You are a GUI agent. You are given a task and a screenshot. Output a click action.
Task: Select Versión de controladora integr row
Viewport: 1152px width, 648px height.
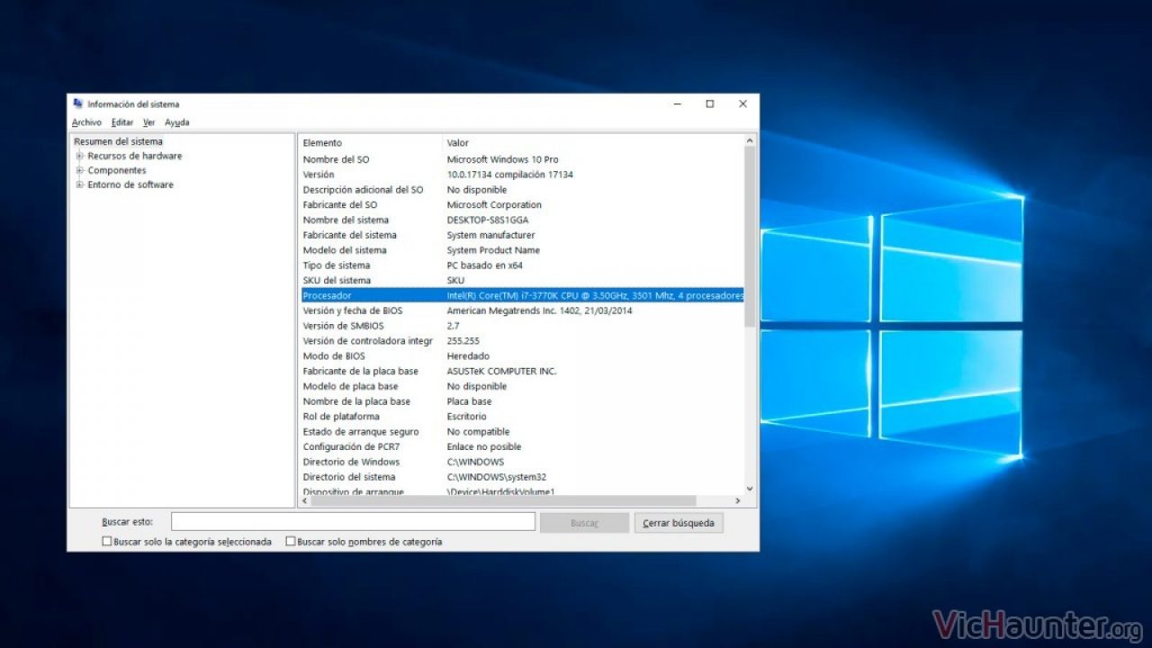coord(521,341)
